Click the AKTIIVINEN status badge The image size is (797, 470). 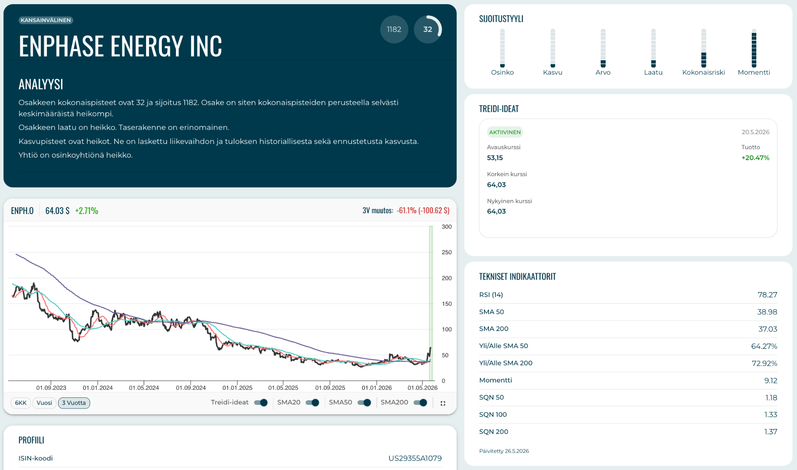click(505, 132)
